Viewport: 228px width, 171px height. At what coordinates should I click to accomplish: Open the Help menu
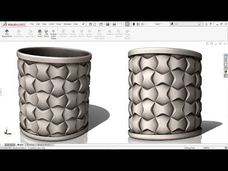(x=76, y=24)
